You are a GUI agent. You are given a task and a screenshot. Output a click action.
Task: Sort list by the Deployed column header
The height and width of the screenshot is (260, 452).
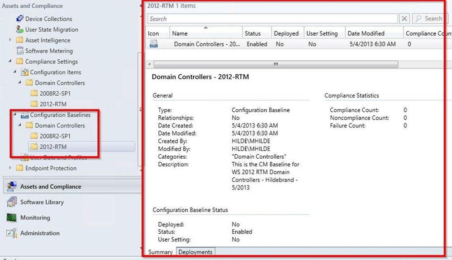click(287, 33)
